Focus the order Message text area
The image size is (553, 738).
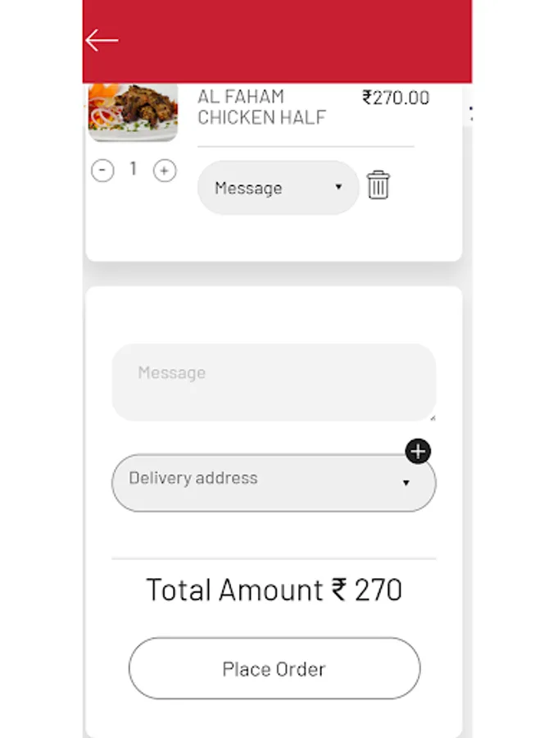[274, 382]
